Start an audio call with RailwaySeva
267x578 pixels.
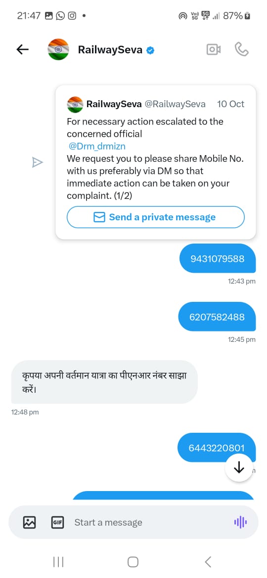point(242,49)
